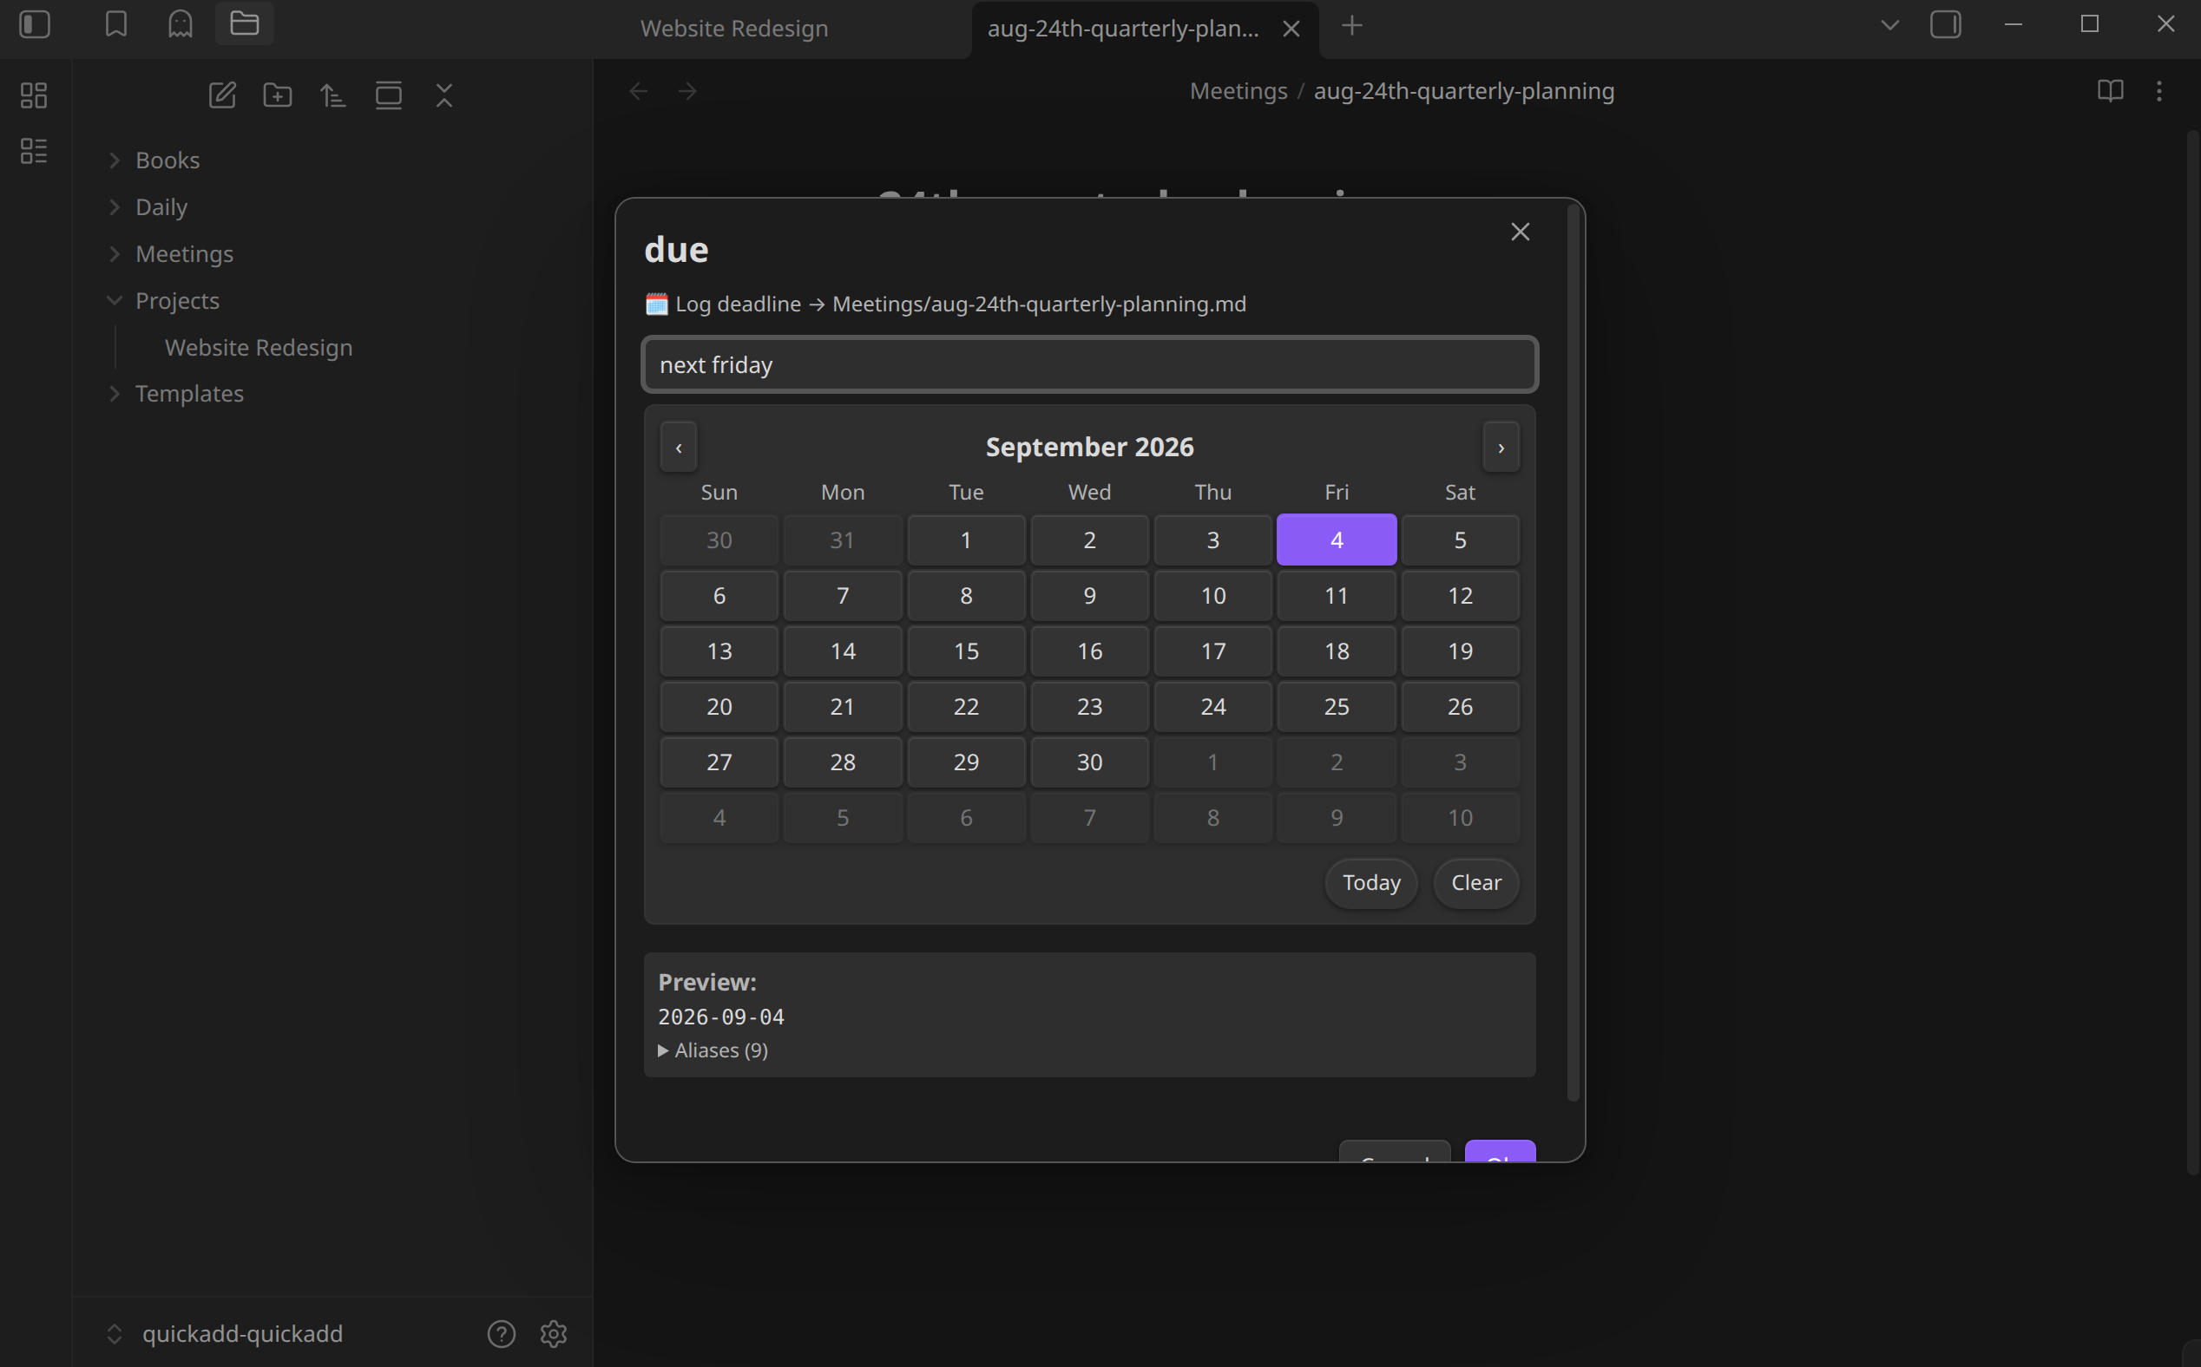
Task: Navigate back arrow
Action: pyautogui.click(x=639, y=91)
